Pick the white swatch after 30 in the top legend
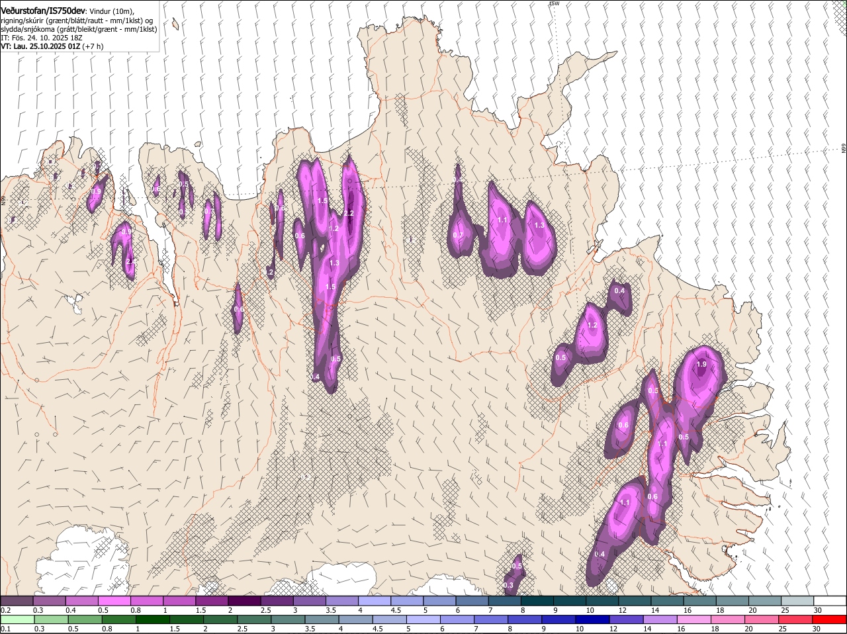This screenshot has width=847, height=634. point(830,601)
